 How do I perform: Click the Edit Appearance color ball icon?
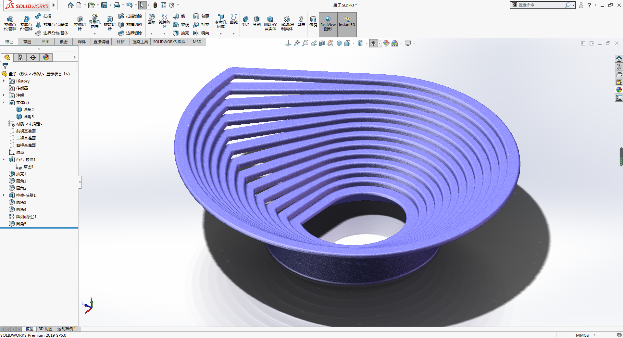pos(386,43)
